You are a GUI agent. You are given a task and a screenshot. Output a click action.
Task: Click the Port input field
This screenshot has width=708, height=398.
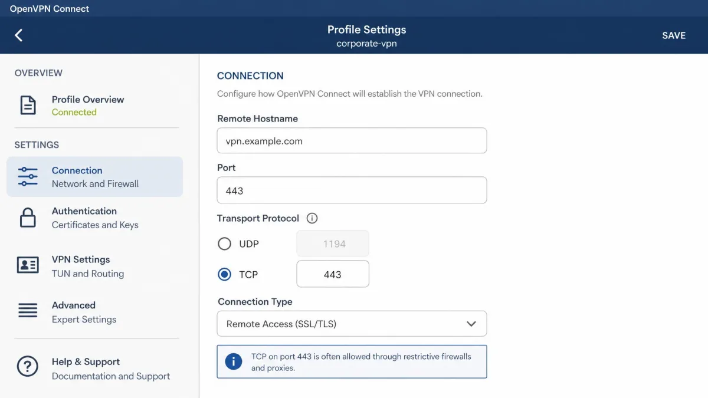[352, 190]
